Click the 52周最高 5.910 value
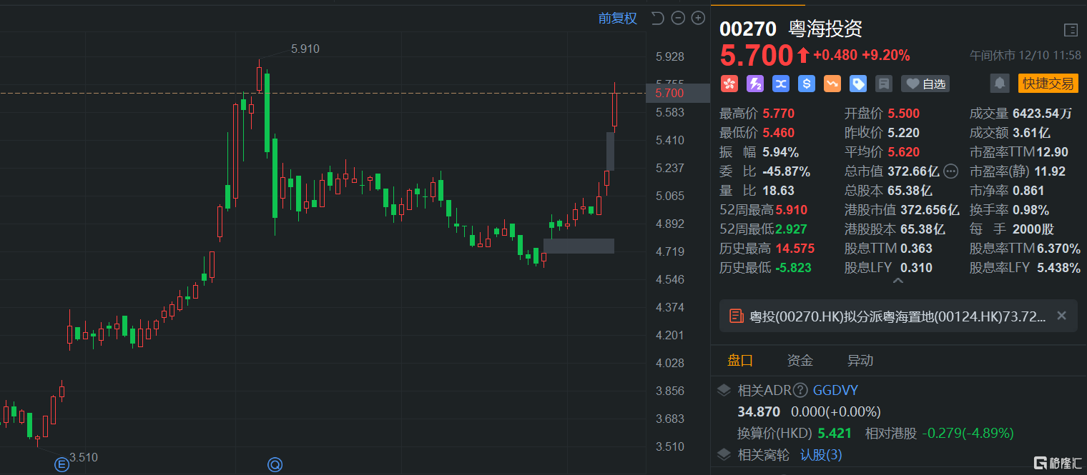Screen dimensions: 1087x475 click(x=792, y=210)
